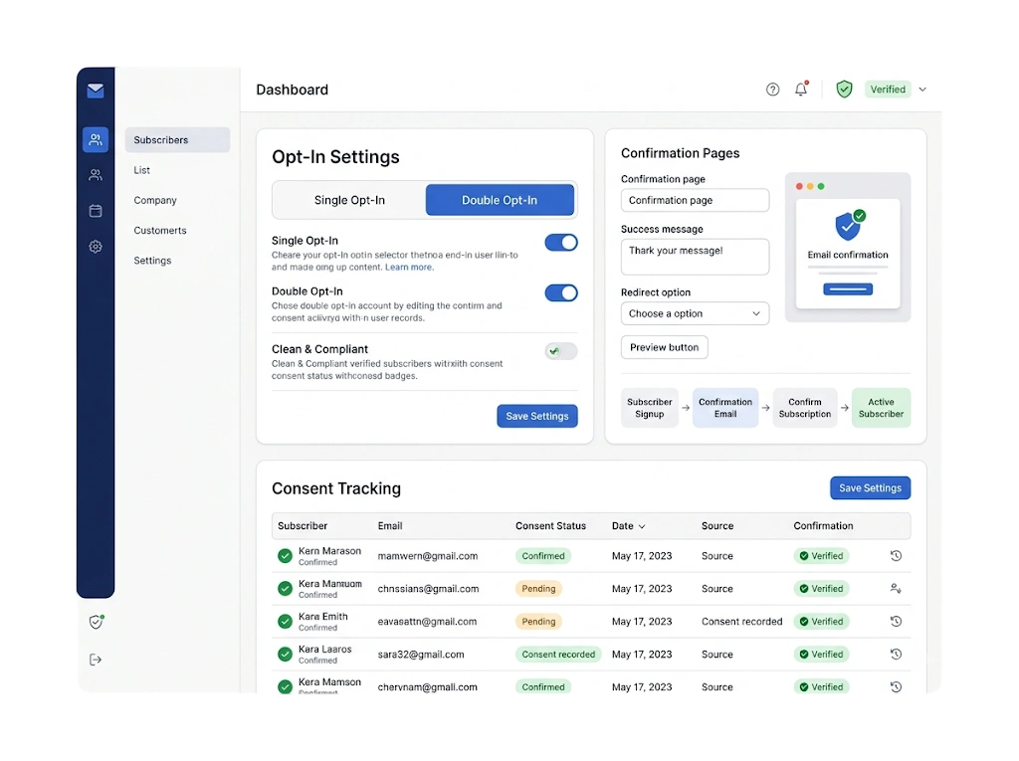Click green check icon beside Kera Manzuom
Image resolution: width=1019 pixels, height=761 pixels.
285,589
